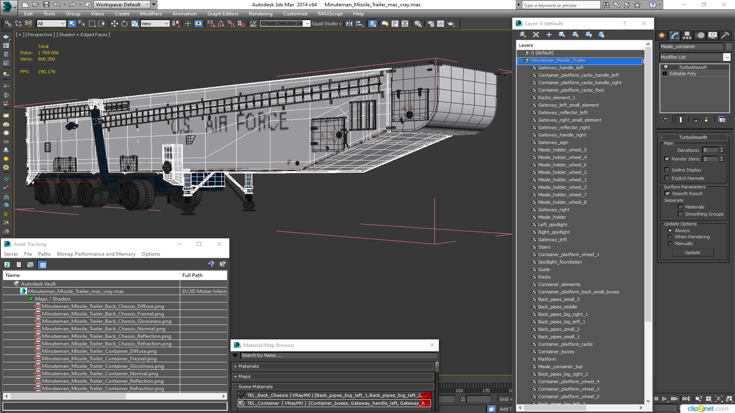
Task: Create new layer in Layer dialog
Action: pos(523,35)
